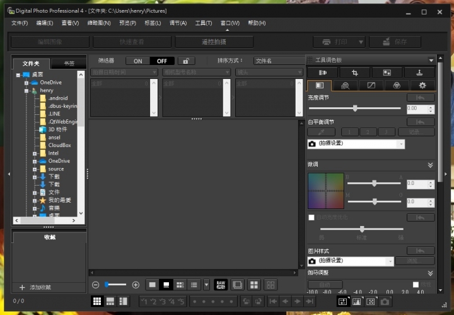
Task: Switch to the basic adjustment gradient tab
Action: (x=319, y=85)
